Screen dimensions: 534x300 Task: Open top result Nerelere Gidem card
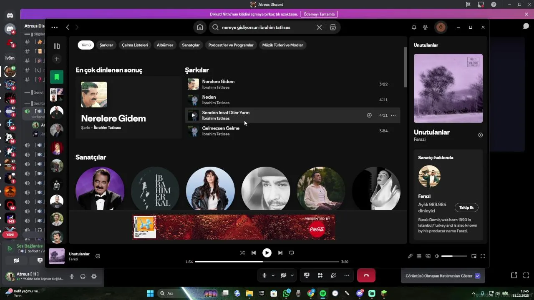point(128,107)
